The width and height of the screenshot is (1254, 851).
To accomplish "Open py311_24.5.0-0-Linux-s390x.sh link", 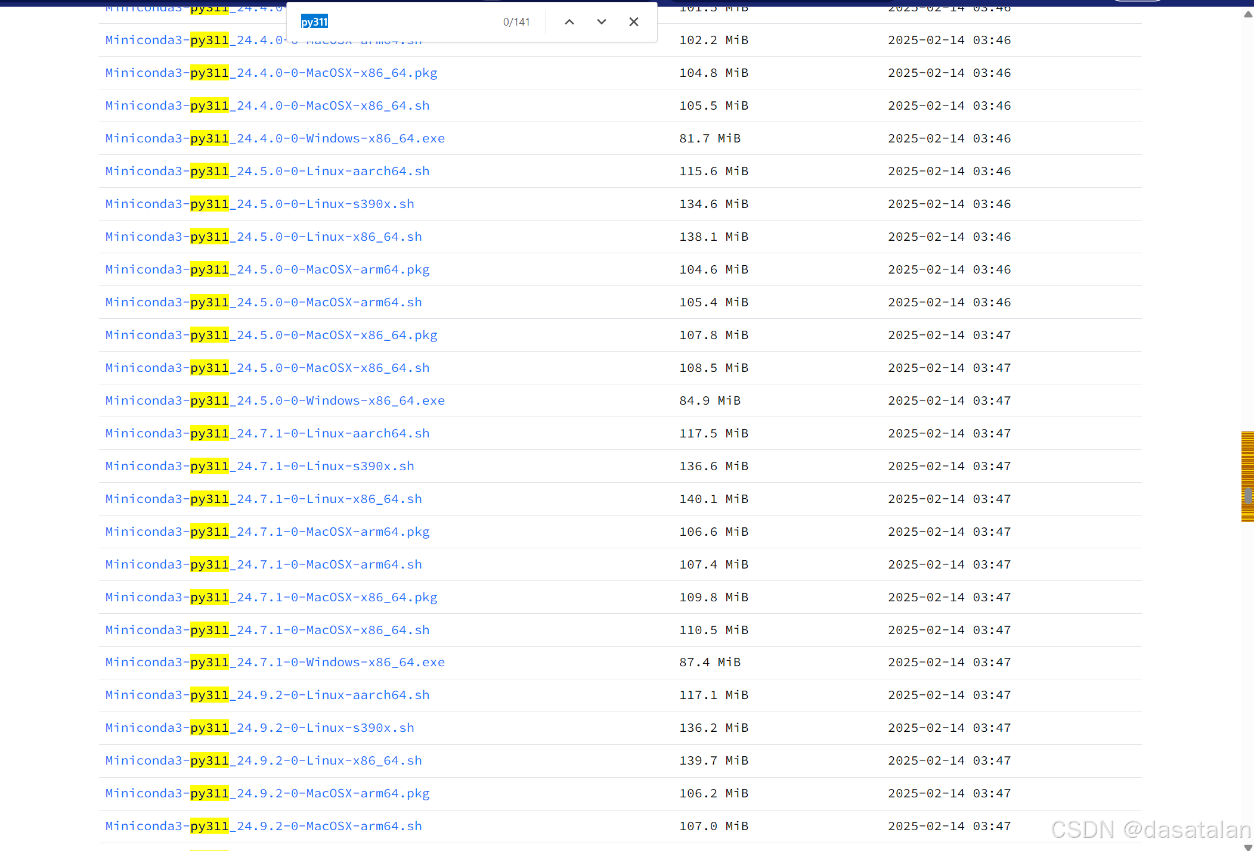I will tap(259, 204).
